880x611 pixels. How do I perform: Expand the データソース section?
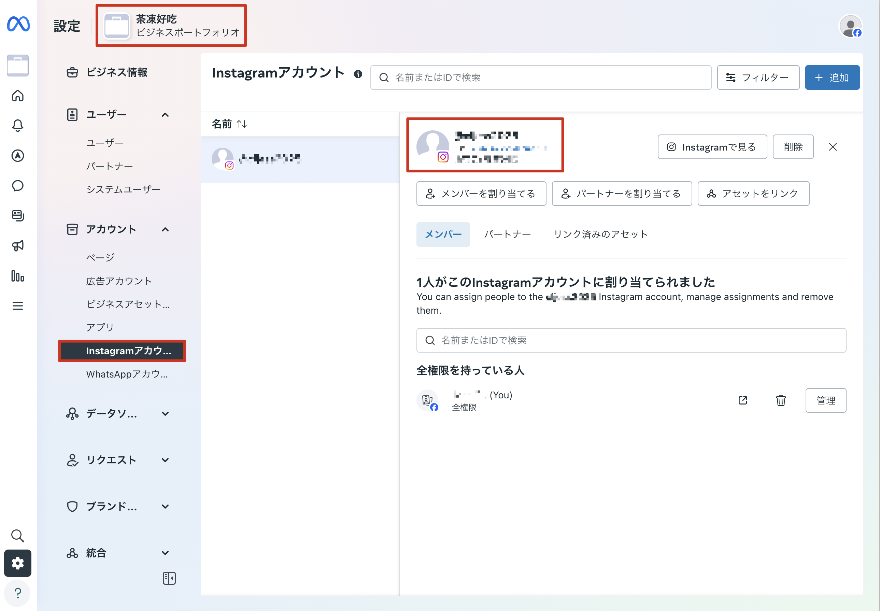pos(165,414)
